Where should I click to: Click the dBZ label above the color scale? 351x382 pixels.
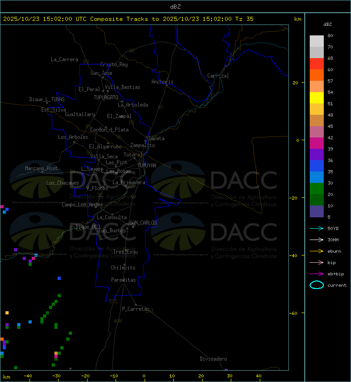click(x=327, y=24)
